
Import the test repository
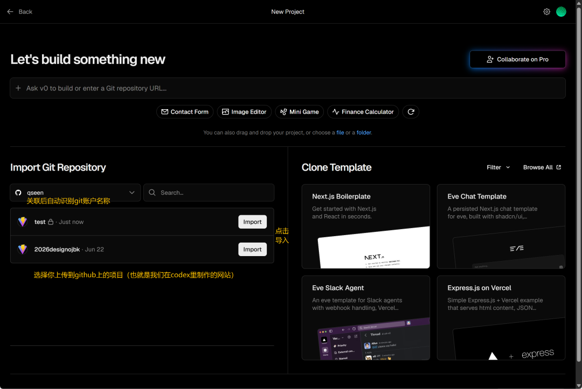252,222
